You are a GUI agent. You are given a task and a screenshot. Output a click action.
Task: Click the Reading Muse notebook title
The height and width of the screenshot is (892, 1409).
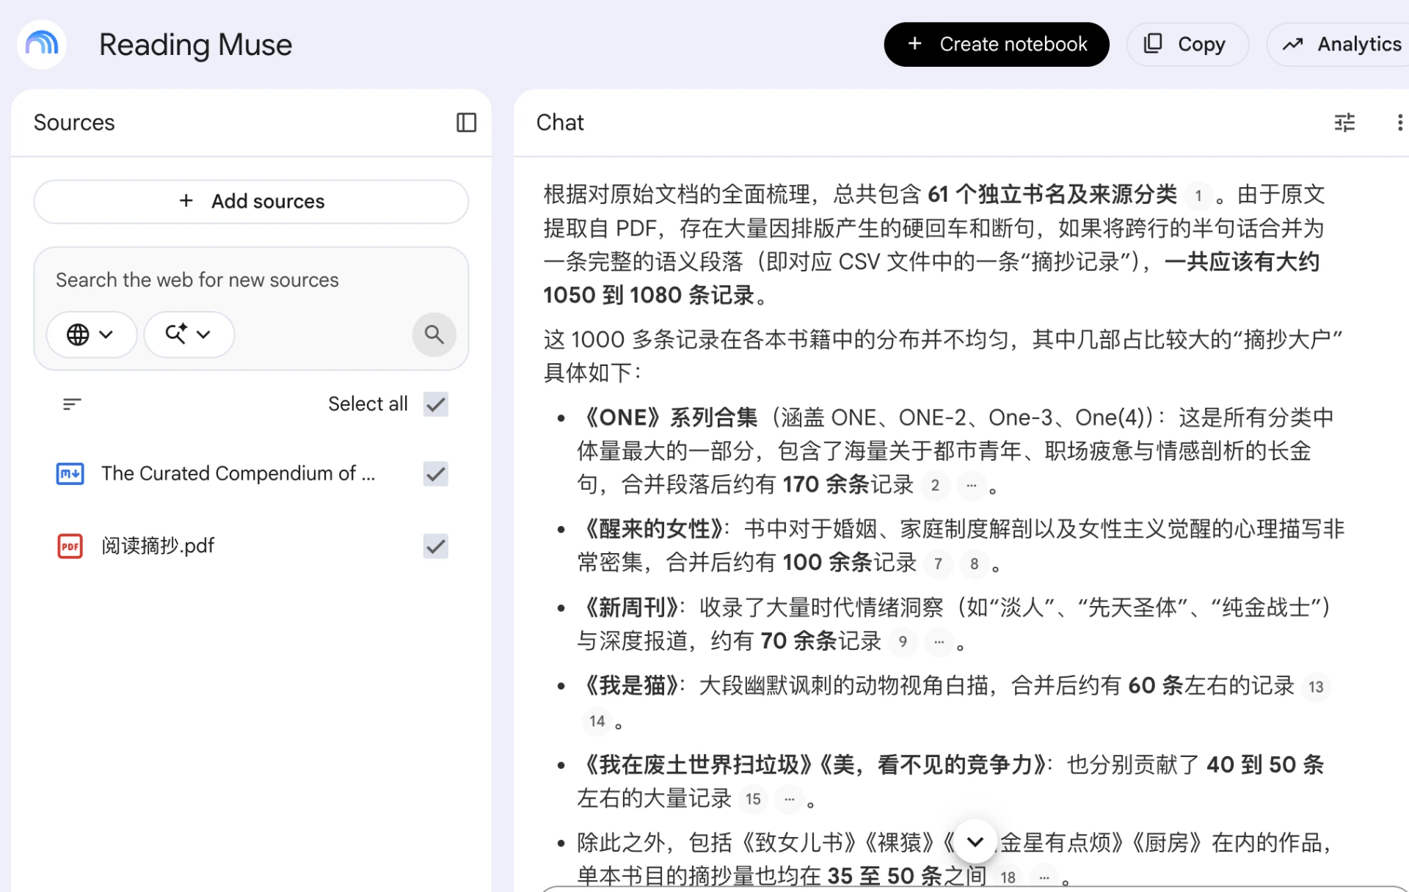pyautogui.click(x=195, y=45)
